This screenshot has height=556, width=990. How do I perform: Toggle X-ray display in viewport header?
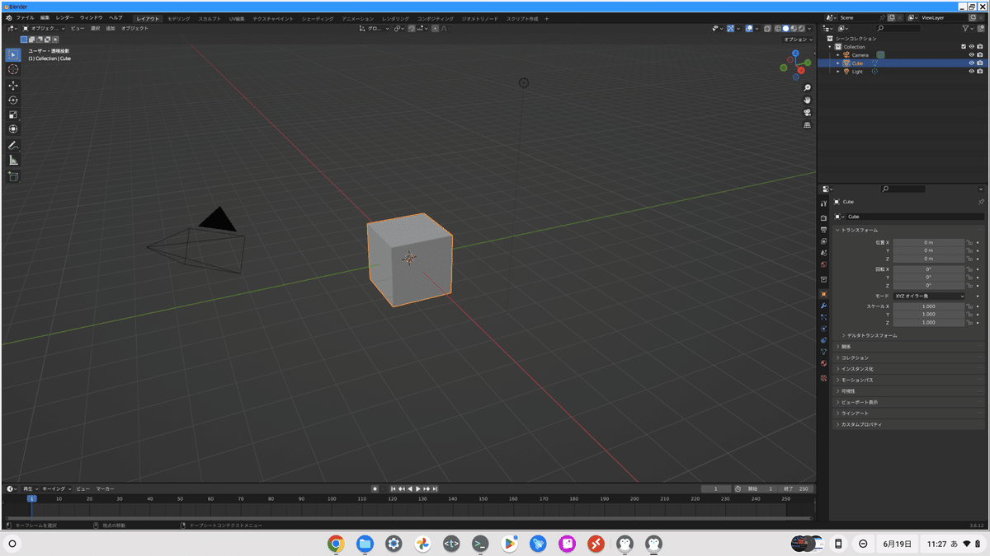tap(767, 28)
